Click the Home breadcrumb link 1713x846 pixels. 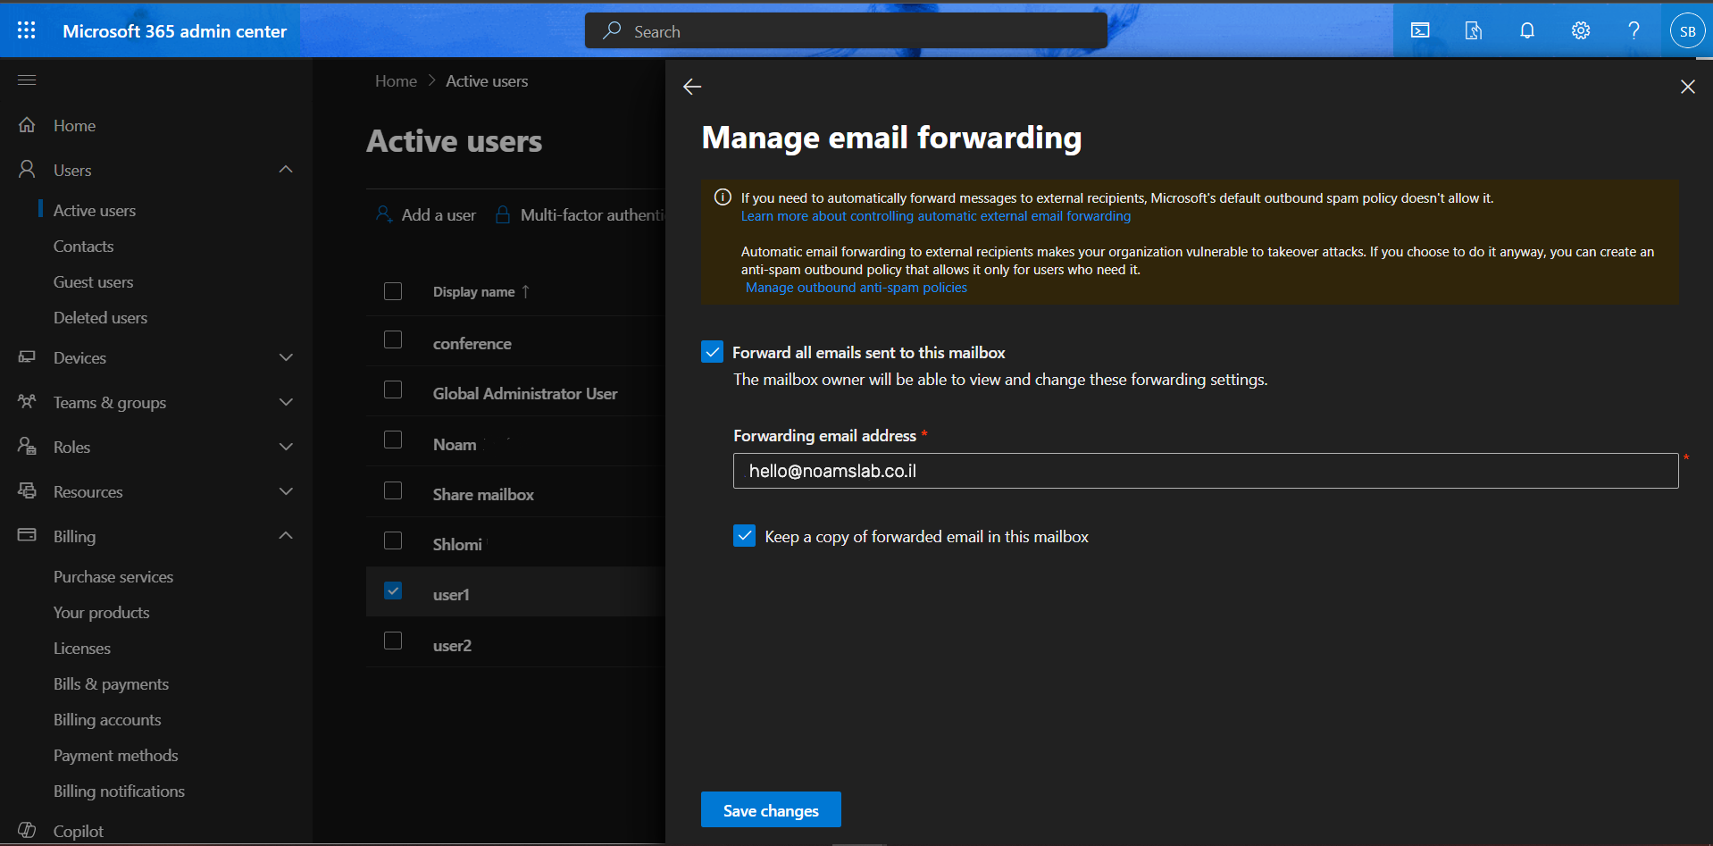click(396, 80)
